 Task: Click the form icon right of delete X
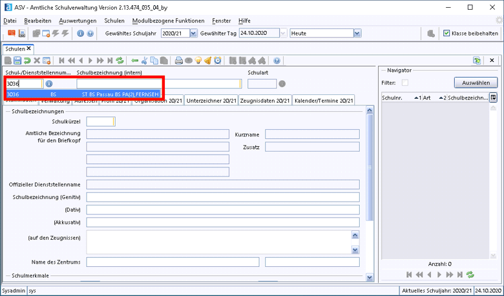[47, 60]
